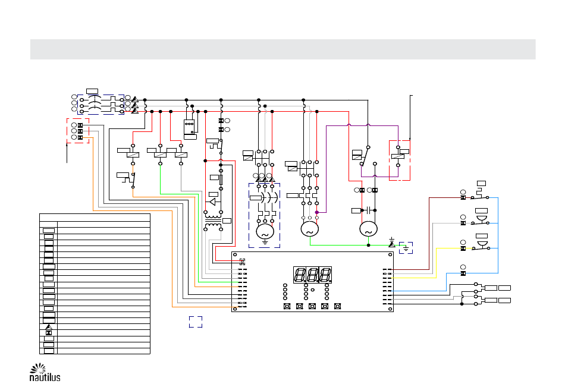
Task: Click the Nautilus logo
Action: pyautogui.click(x=45, y=372)
